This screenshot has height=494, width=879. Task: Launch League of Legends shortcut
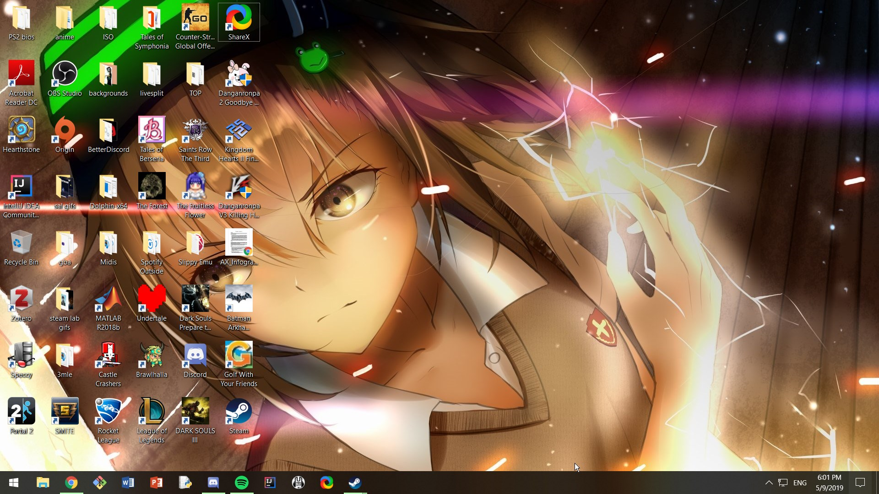click(x=152, y=421)
